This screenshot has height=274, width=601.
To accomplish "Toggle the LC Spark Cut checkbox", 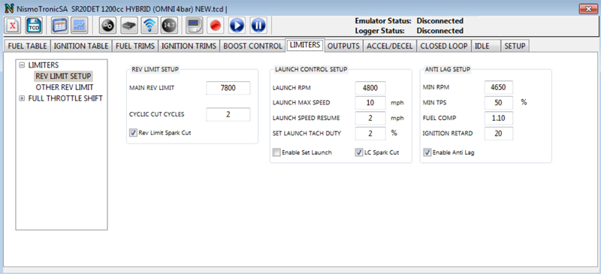I will (x=359, y=152).
